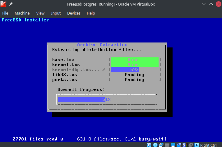This screenshot has width=222, height=147.
Task: Click the hard disk activity status icon
Action: point(149,145)
